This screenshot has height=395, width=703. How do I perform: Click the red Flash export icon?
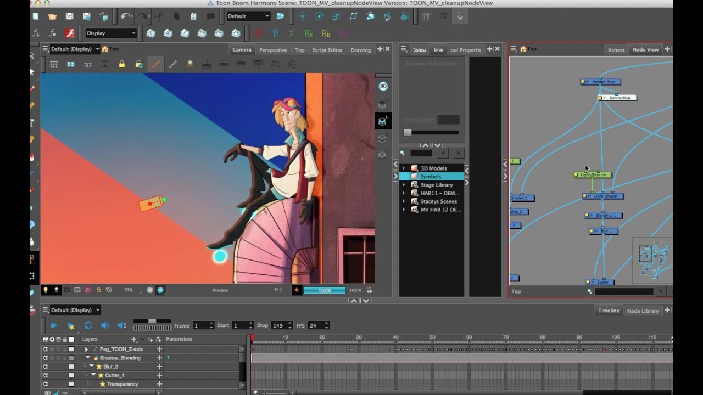(70, 33)
